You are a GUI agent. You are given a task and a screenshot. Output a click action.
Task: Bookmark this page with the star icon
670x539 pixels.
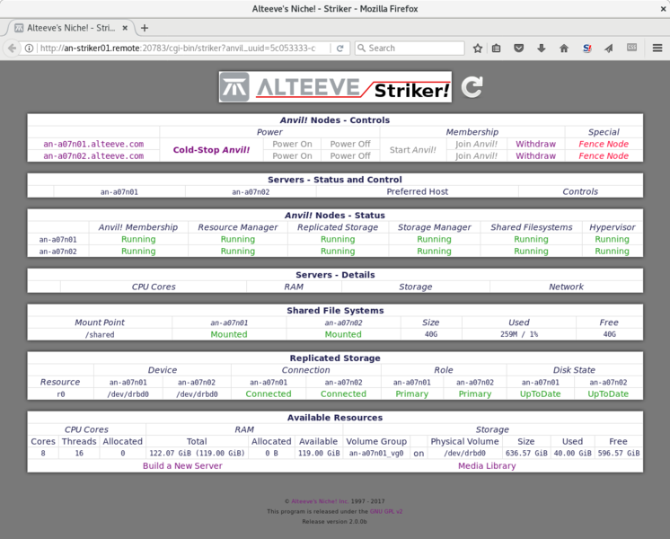coord(478,48)
